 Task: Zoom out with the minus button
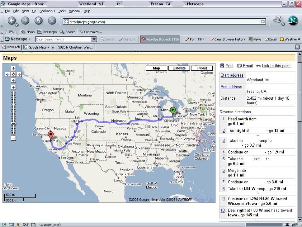click(x=13, y=138)
